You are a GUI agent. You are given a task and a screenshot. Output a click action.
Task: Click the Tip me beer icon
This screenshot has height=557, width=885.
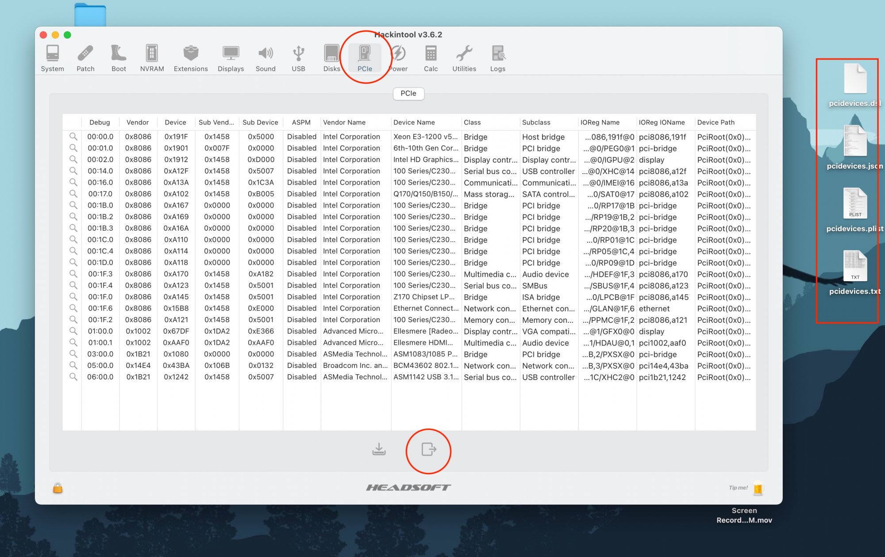pos(758,488)
